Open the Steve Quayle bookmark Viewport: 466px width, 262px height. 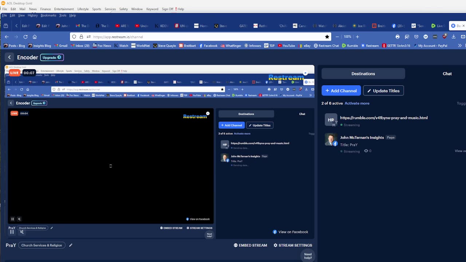(165, 45)
